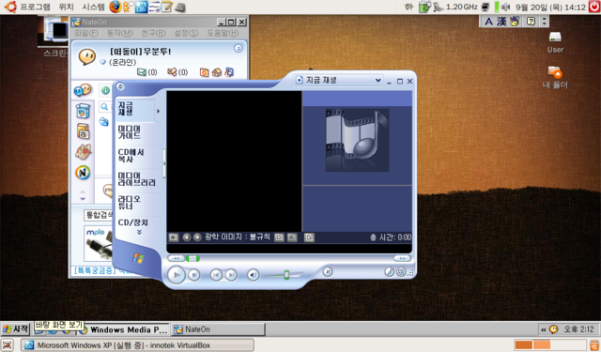Click the NateOn profile avatar
601x352 pixels.
(87, 56)
